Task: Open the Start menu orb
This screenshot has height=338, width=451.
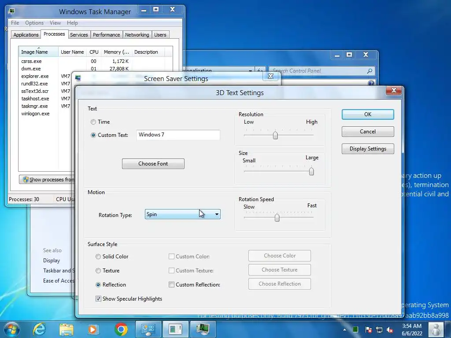Action: coord(11,329)
